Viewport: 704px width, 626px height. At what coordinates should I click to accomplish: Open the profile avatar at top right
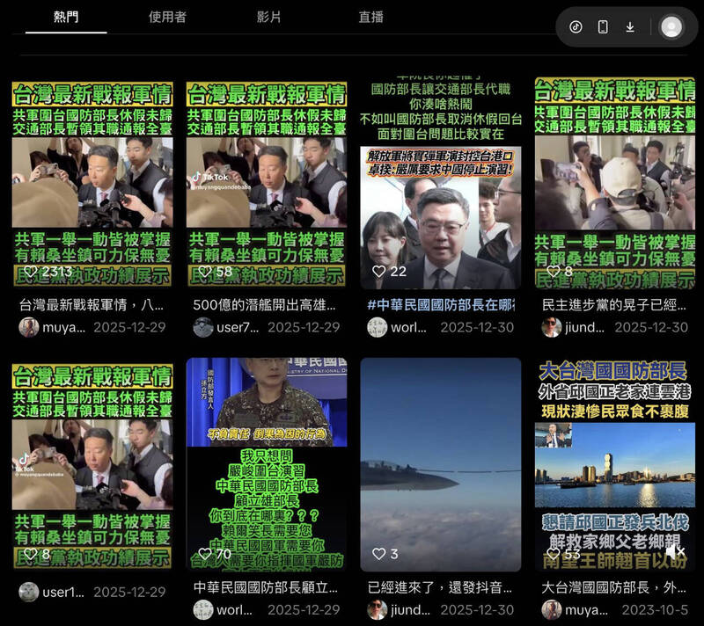pyautogui.click(x=671, y=26)
